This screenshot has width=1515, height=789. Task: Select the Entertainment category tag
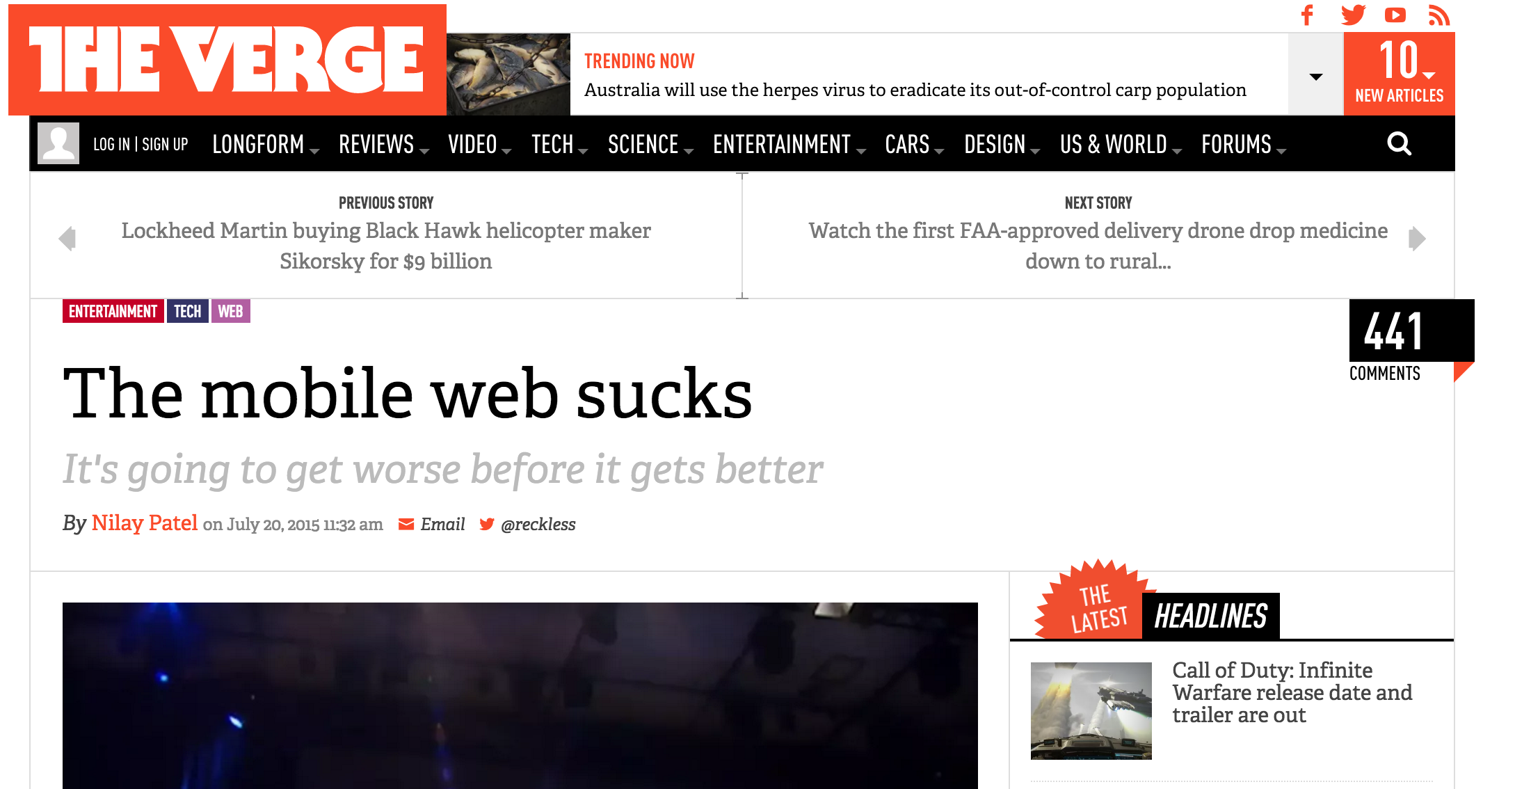[x=113, y=311]
